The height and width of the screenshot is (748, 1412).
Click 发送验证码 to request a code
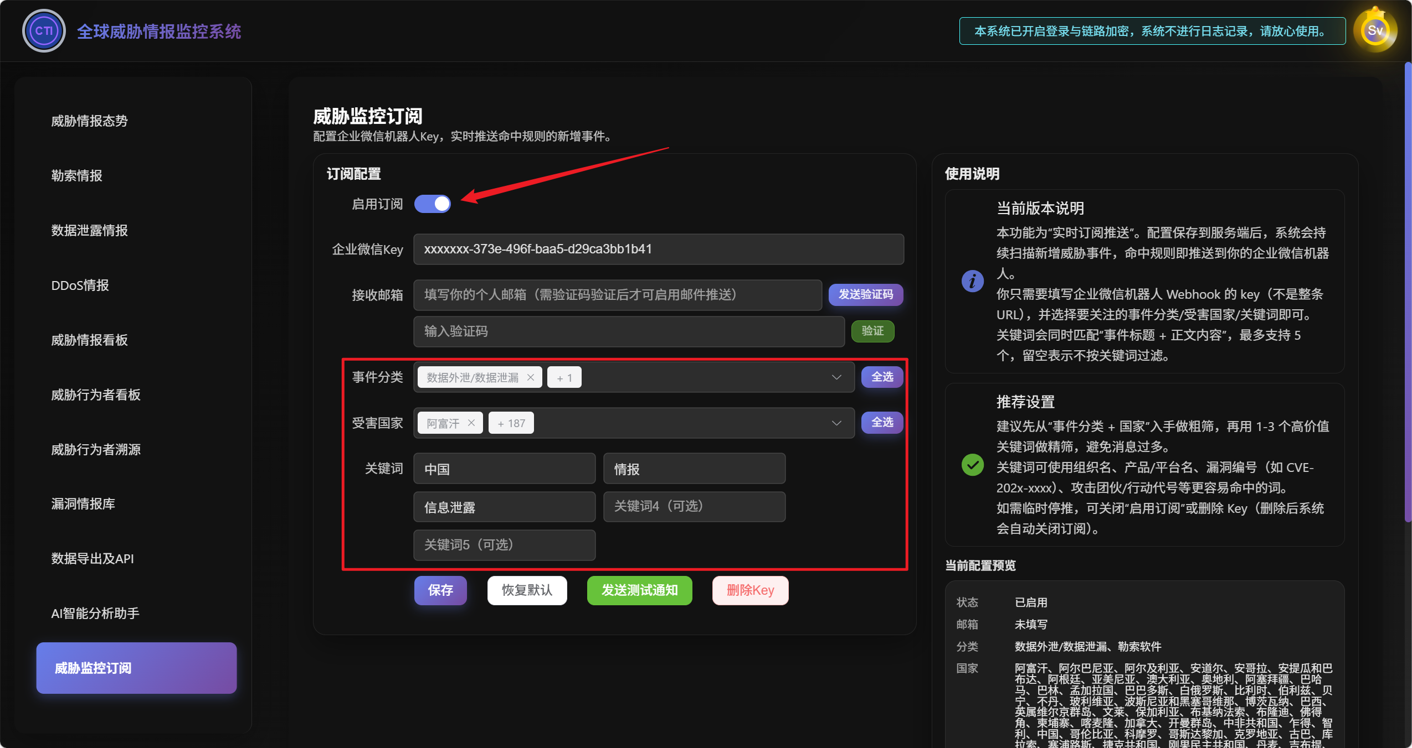[x=865, y=295]
